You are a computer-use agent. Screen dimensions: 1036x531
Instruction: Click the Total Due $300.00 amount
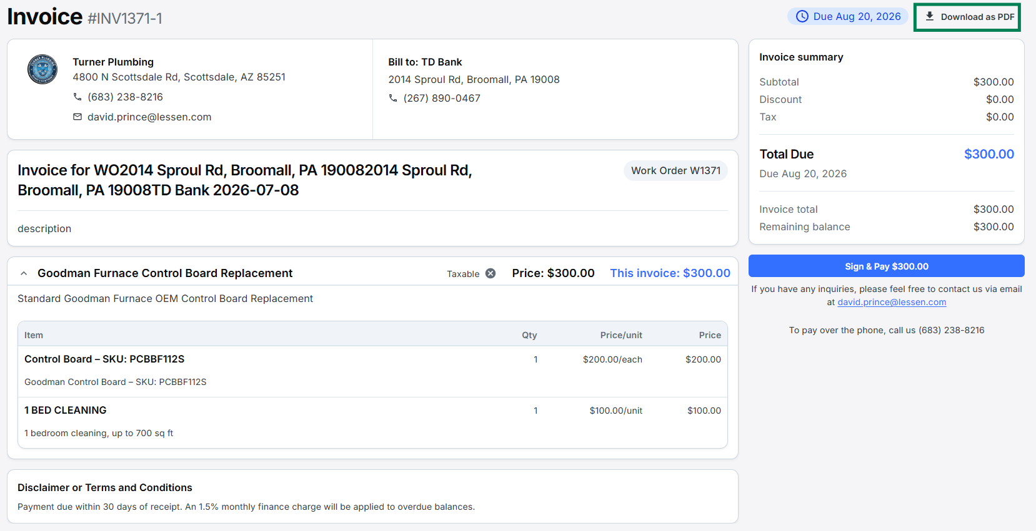coord(989,154)
